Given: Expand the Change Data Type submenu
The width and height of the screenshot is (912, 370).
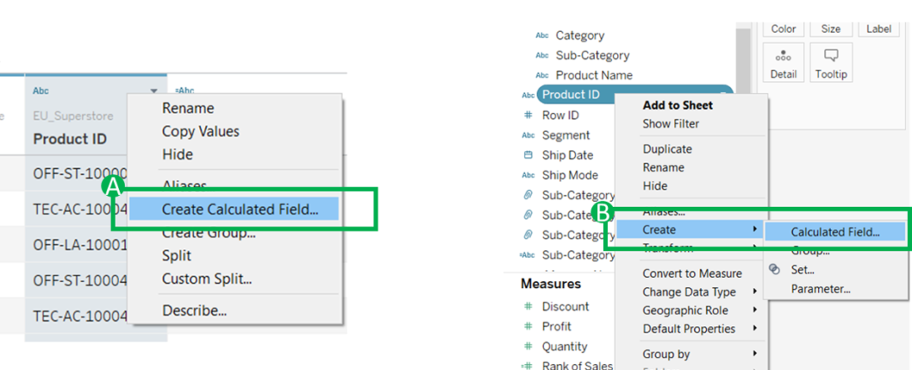Looking at the screenshot, I should pos(689,292).
